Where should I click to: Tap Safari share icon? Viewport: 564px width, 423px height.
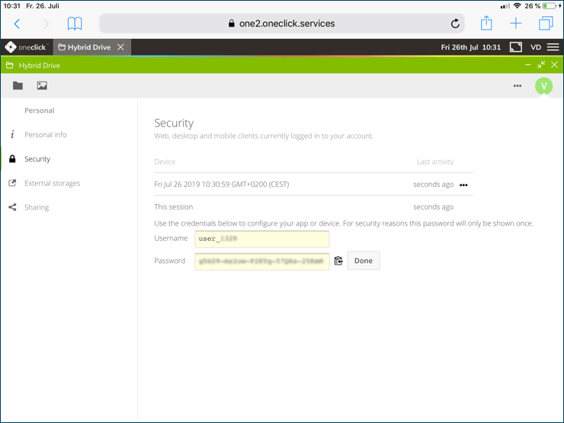click(x=486, y=23)
